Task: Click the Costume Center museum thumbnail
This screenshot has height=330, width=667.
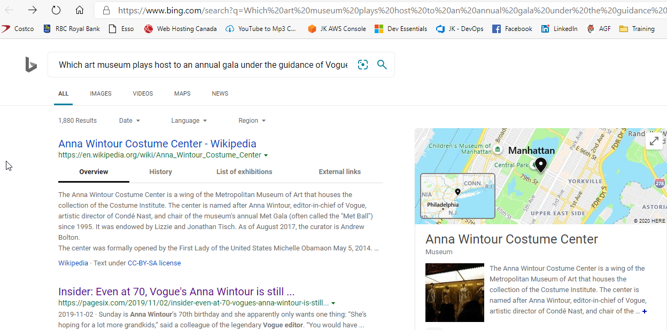Action: [x=454, y=293]
